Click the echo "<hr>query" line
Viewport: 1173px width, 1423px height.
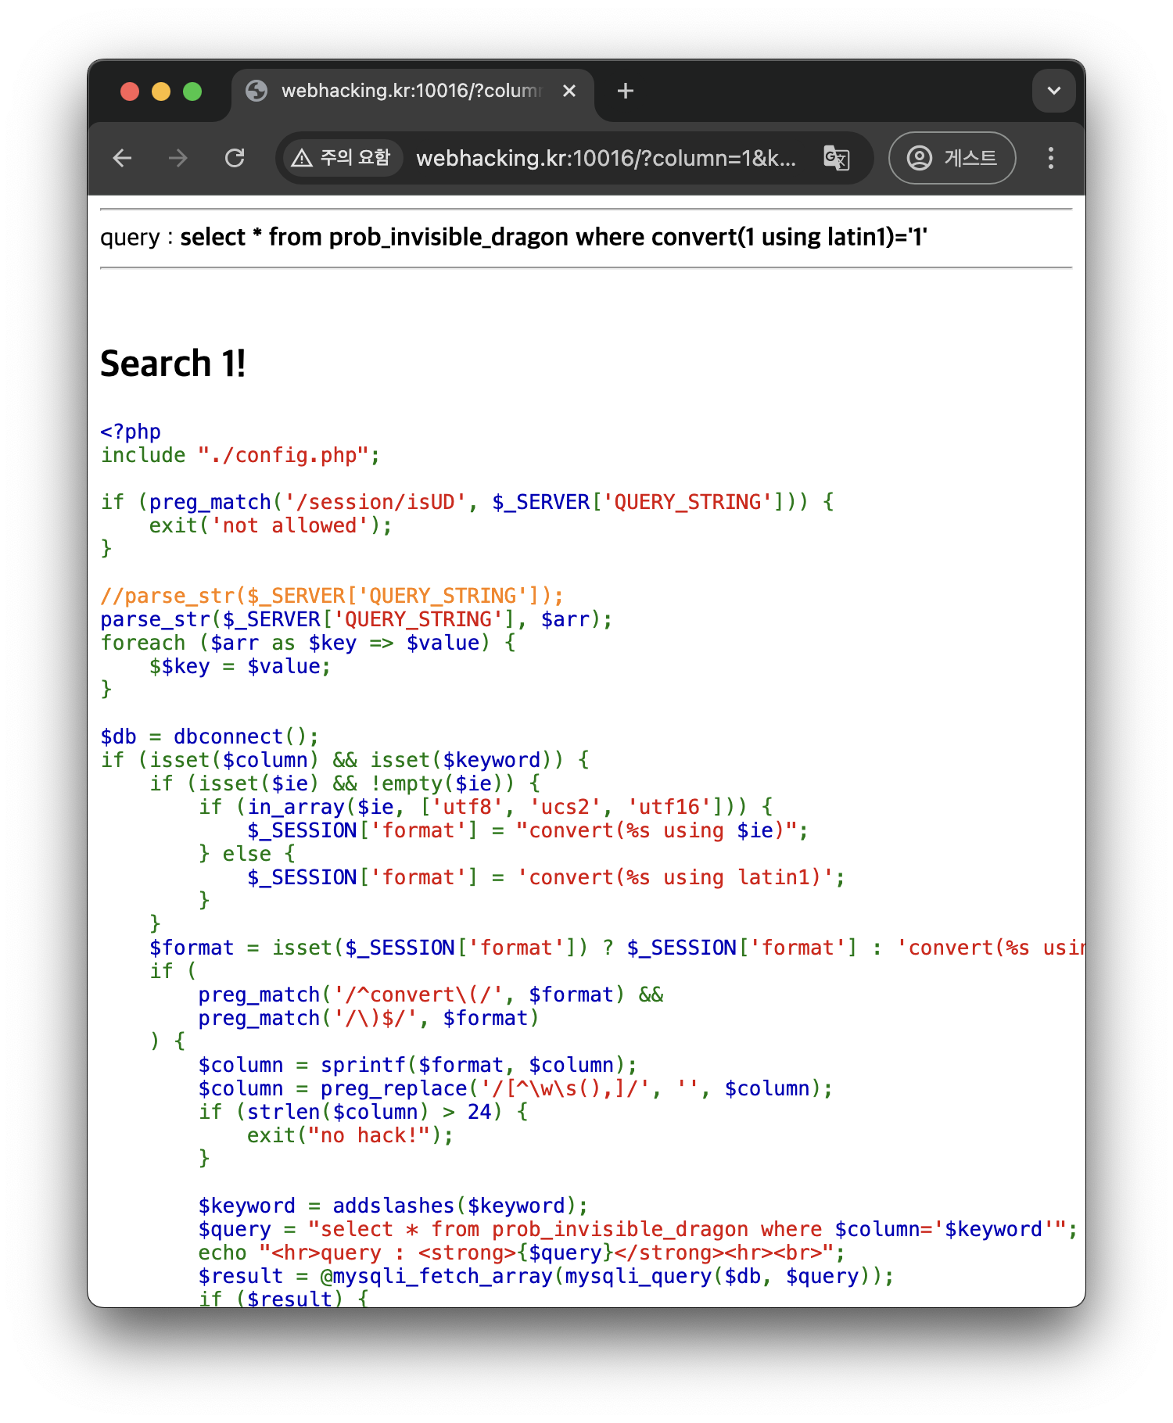522,1253
